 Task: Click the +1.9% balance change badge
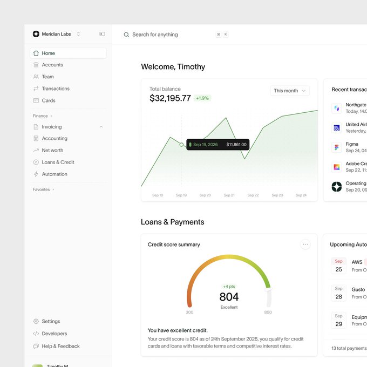click(202, 98)
